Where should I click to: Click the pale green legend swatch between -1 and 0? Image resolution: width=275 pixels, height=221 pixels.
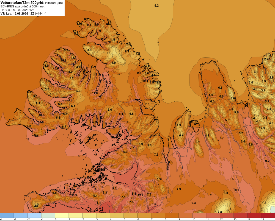point(48,216)
